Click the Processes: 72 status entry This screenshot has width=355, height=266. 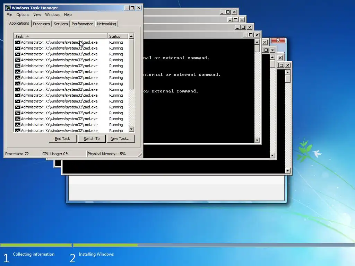[x=23, y=154]
